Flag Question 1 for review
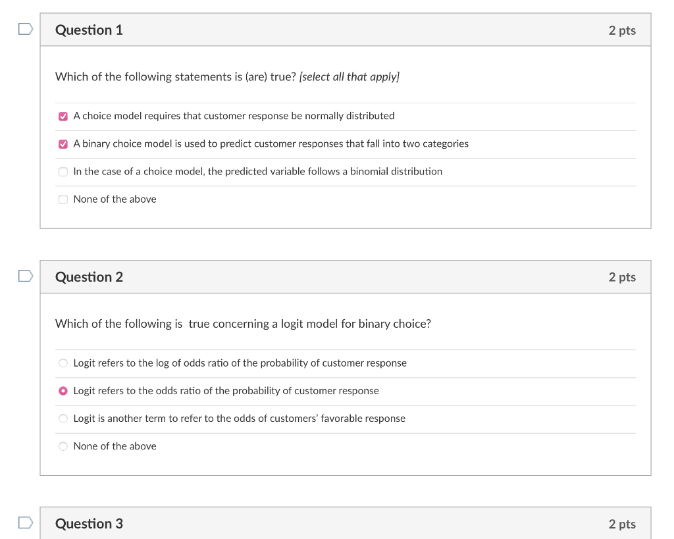The width and height of the screenshot is (674, 539). (24, 28)
